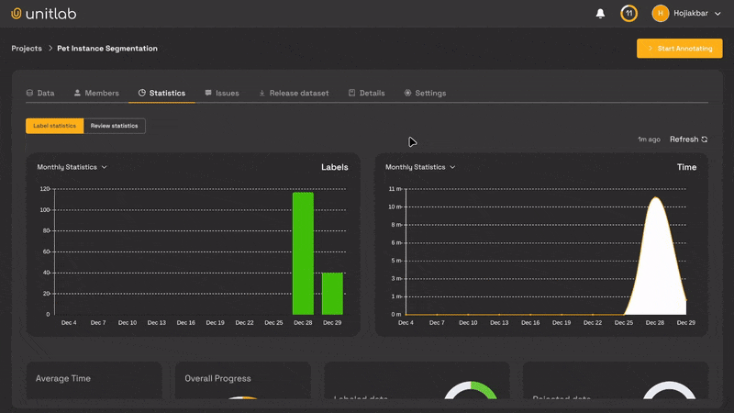Image resolution: width=734 pixels, height=413 pixels.
Task: Click the circular 11 counter badge
Action: [628, 13]
